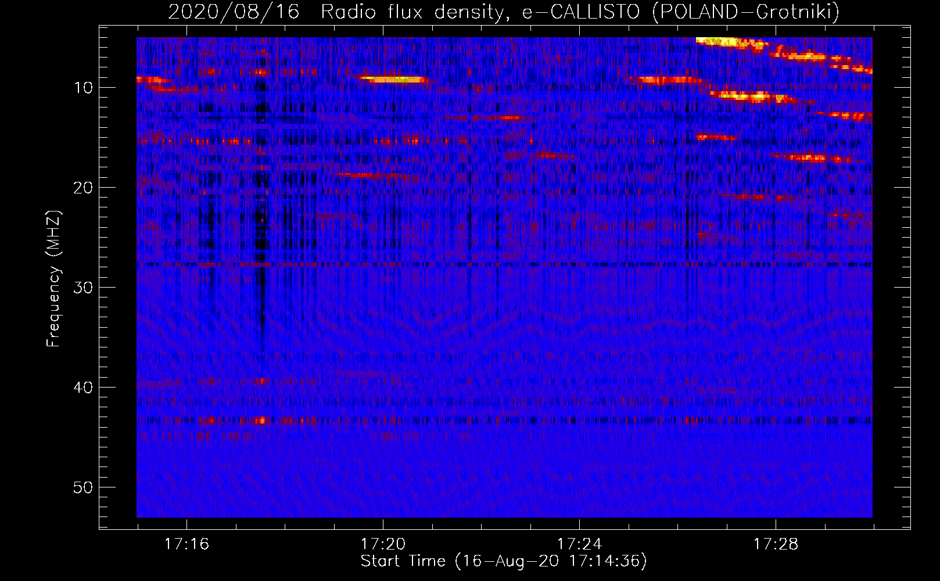The height and width of the screenshot is (581, 940).
Task: Click the 20 frequency tick label
Action: point(84,188)
